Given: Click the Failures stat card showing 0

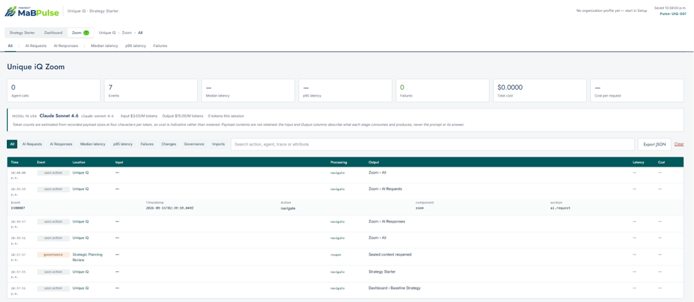Looking at the screenshot, I should pos(443,91).
